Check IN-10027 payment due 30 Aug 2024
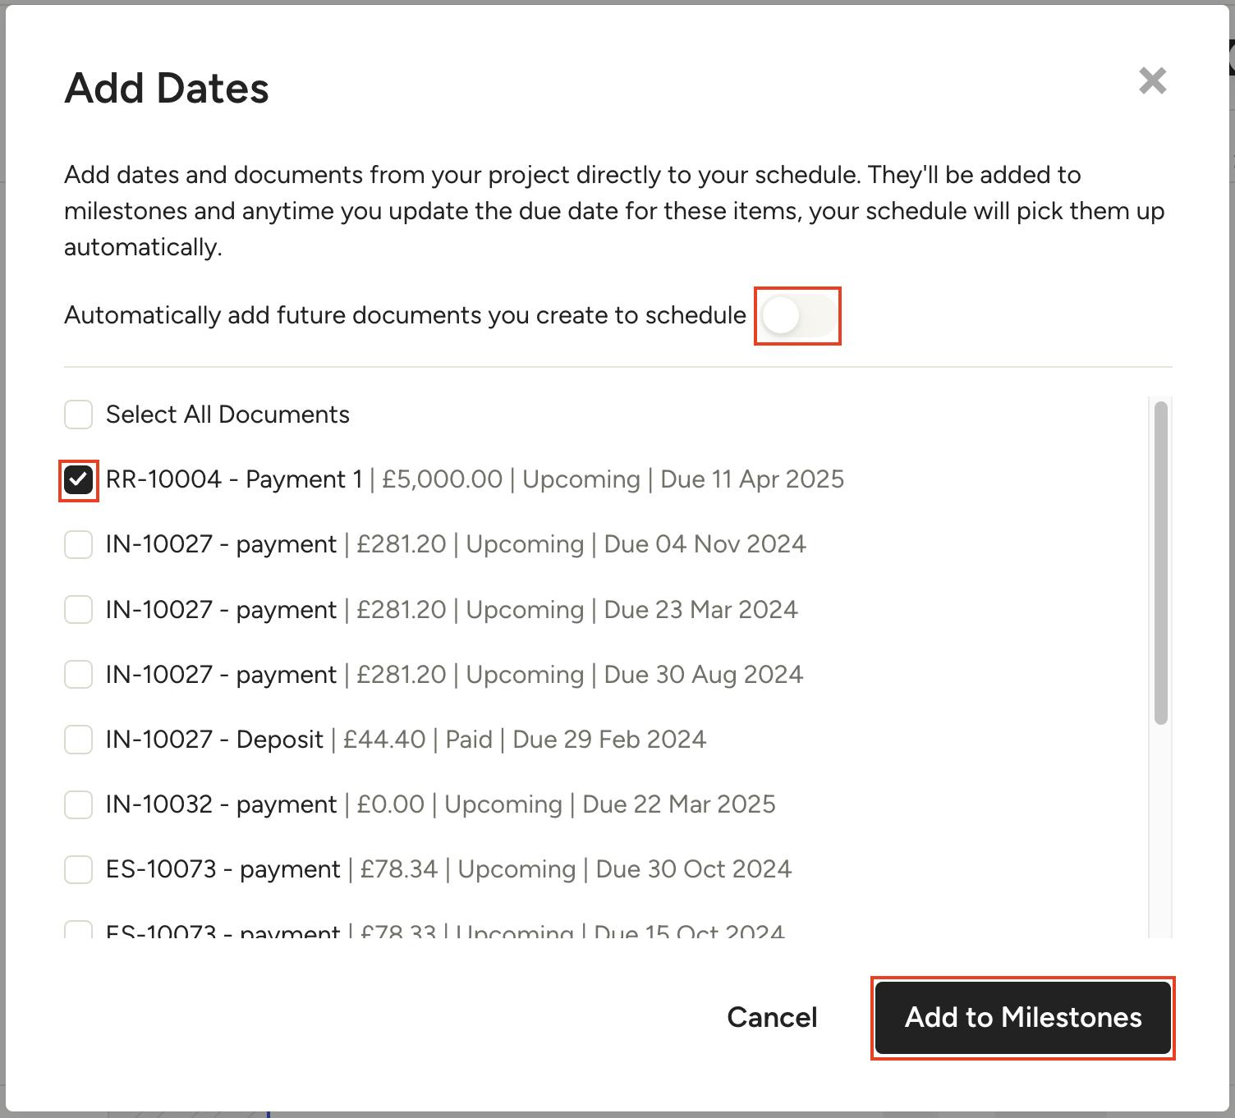Viewport: 1235px width, 1118px height. [79, 675]
